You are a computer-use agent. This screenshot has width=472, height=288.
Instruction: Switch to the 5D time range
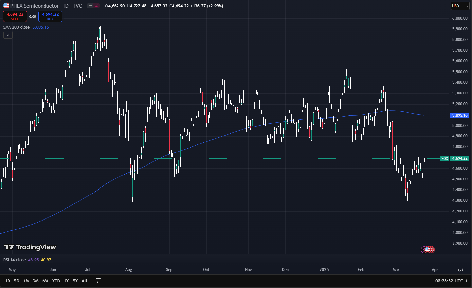[17, 281]
